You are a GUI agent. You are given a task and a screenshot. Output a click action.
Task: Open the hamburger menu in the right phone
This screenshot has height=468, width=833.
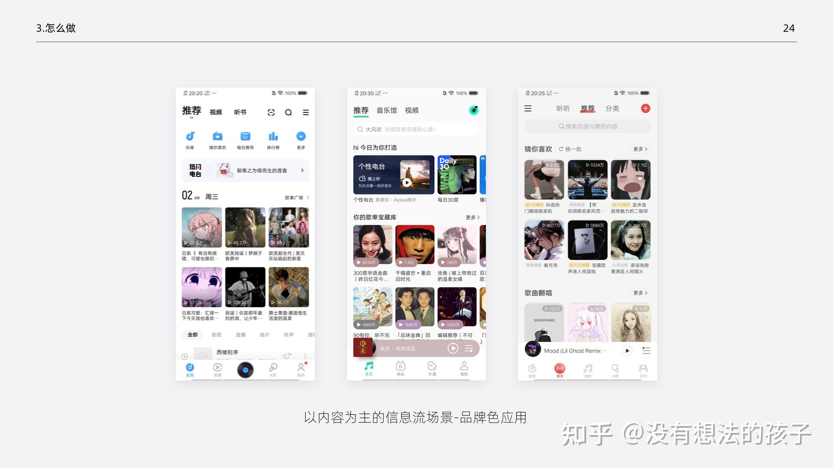[528, 109]
